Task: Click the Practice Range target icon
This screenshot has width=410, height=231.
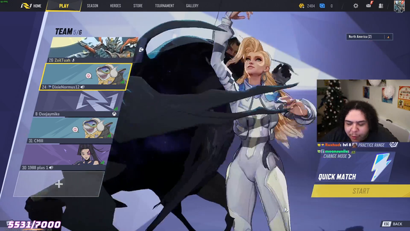Action: pyautogui.click(x=393, y=144)
